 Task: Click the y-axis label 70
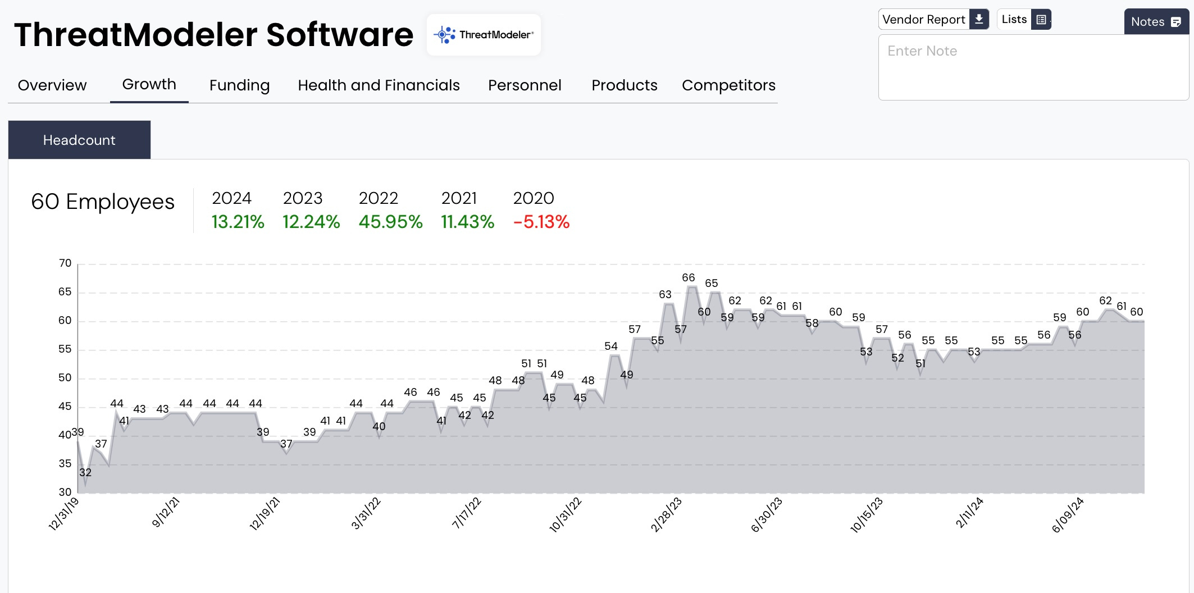point(65,263)
